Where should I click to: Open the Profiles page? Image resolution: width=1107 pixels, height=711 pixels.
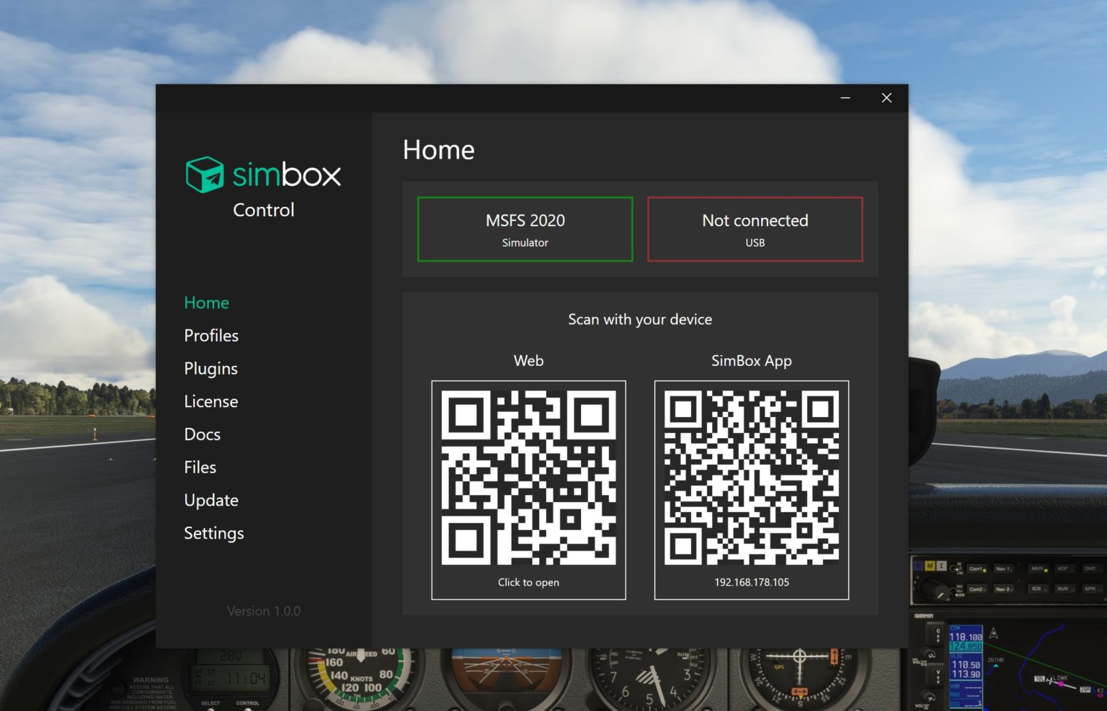coord(211,335)
